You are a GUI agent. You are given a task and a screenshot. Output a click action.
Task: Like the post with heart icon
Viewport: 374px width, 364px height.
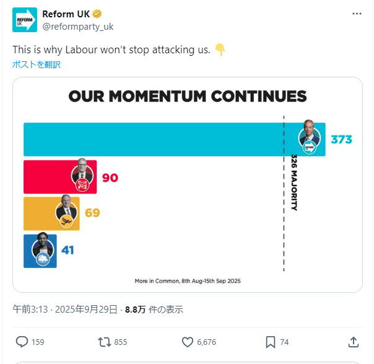pos(188,342)
